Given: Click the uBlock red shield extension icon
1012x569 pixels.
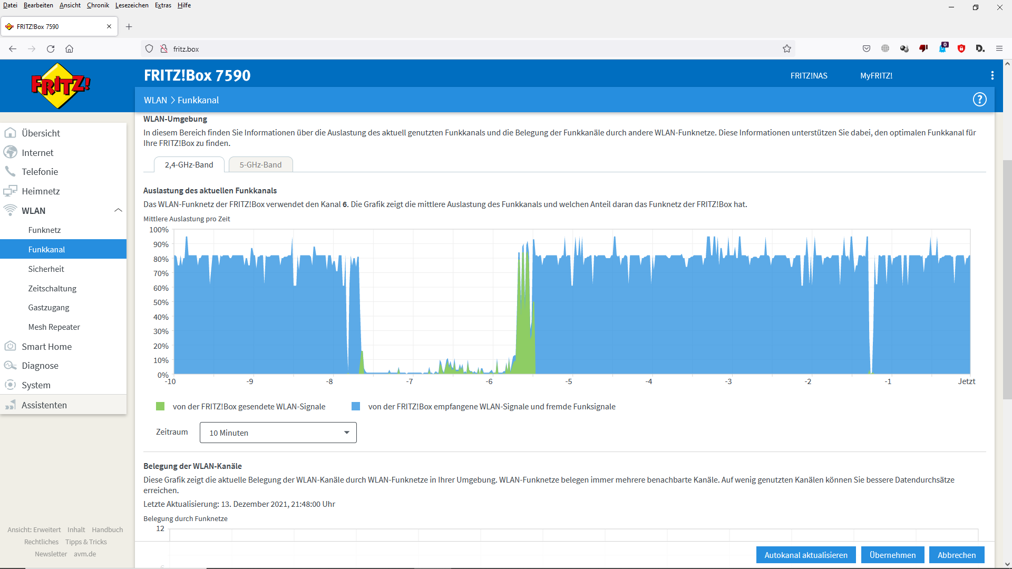Looking at the screenshot, I should pos(961,48).
